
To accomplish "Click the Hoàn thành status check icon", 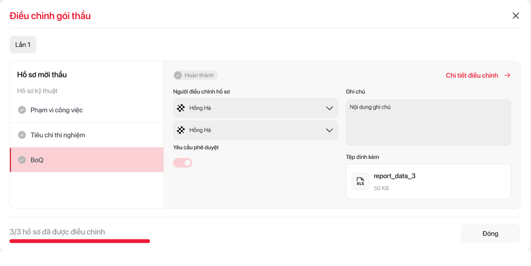I will click(178, 75).
